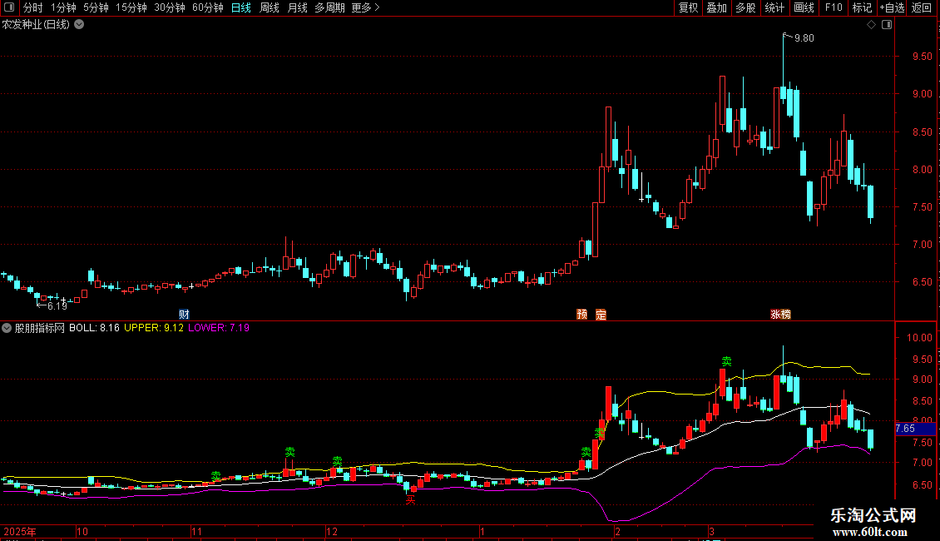The width and height of the screenshot is (940, 541).
Task: Click the UPPER: 9.12 value
Action: [x=153, y=328]
